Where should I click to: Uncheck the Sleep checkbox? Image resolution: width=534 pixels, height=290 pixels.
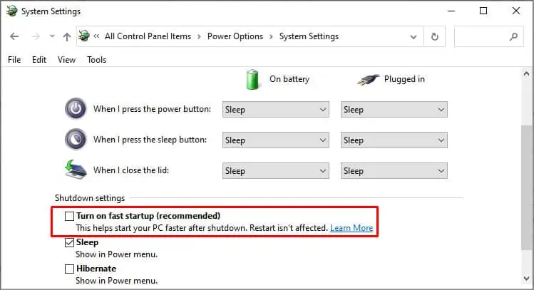pos(69,242)
